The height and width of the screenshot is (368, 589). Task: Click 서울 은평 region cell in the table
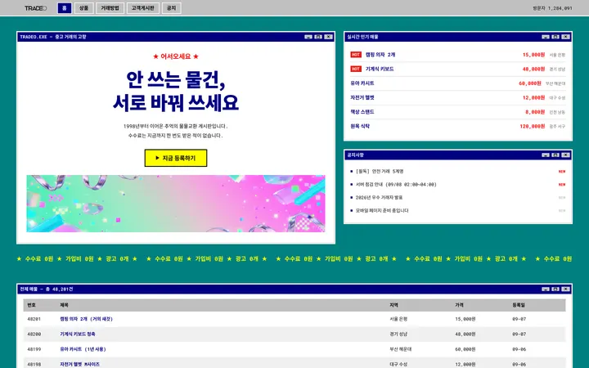click(x=398, y=319)
